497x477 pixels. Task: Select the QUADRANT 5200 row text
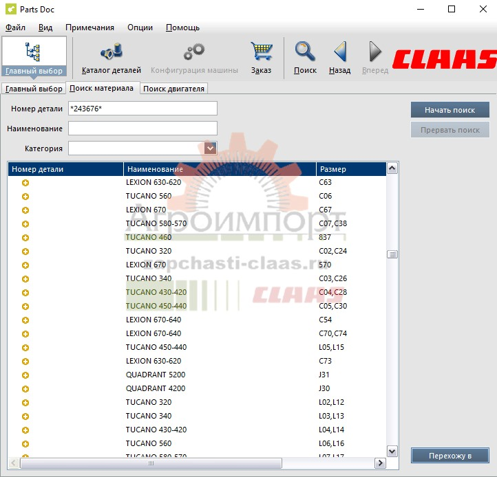(156, 375)
